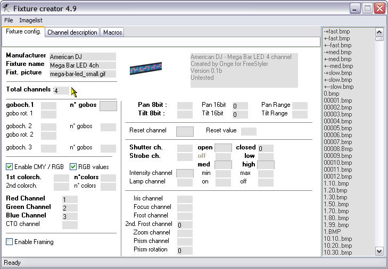
Task: Click the Pan 16bit input field
Action: 240,106
